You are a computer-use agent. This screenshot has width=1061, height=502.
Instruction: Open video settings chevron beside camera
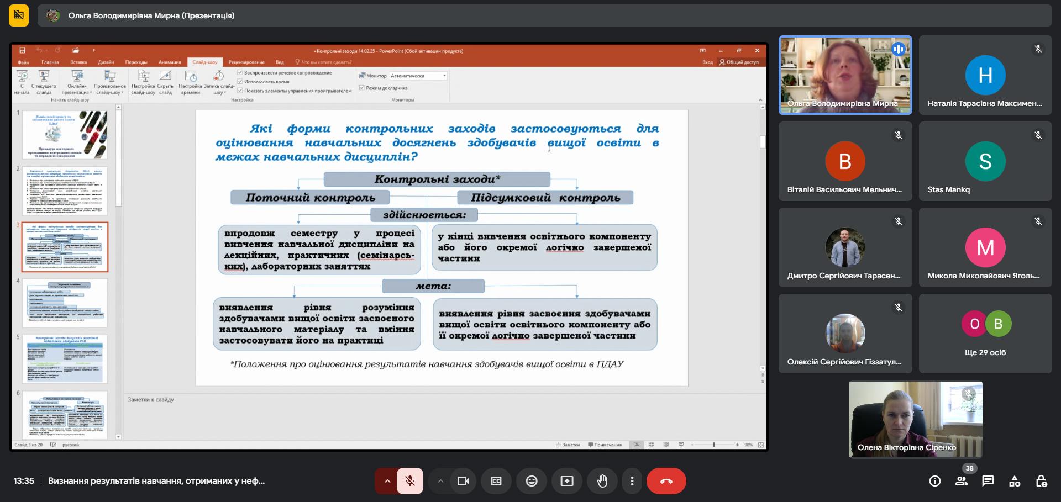pos(440,481)
